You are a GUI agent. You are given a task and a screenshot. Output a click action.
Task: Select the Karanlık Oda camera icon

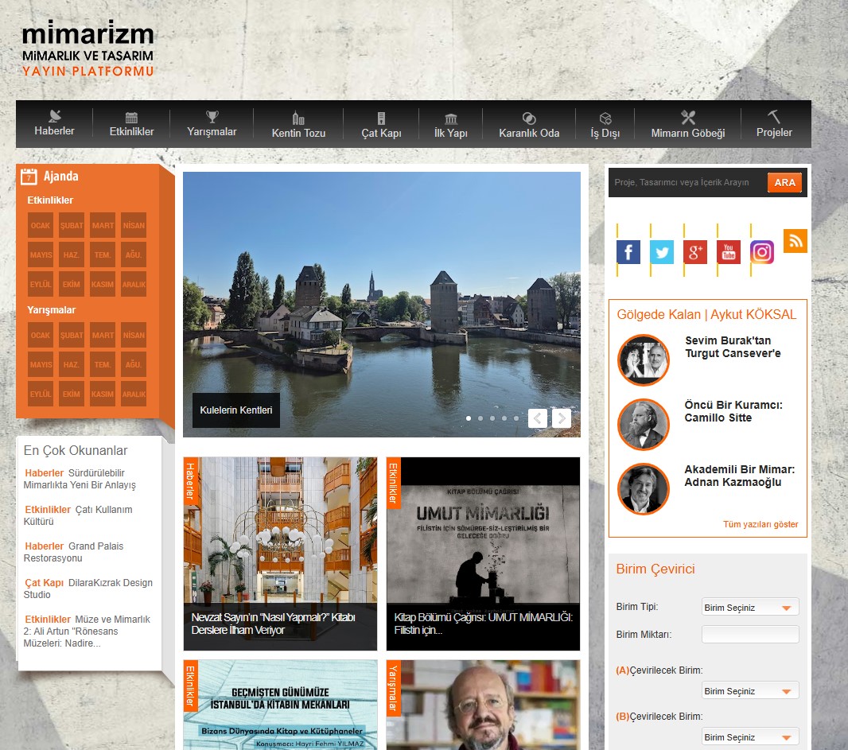(529, 117)
